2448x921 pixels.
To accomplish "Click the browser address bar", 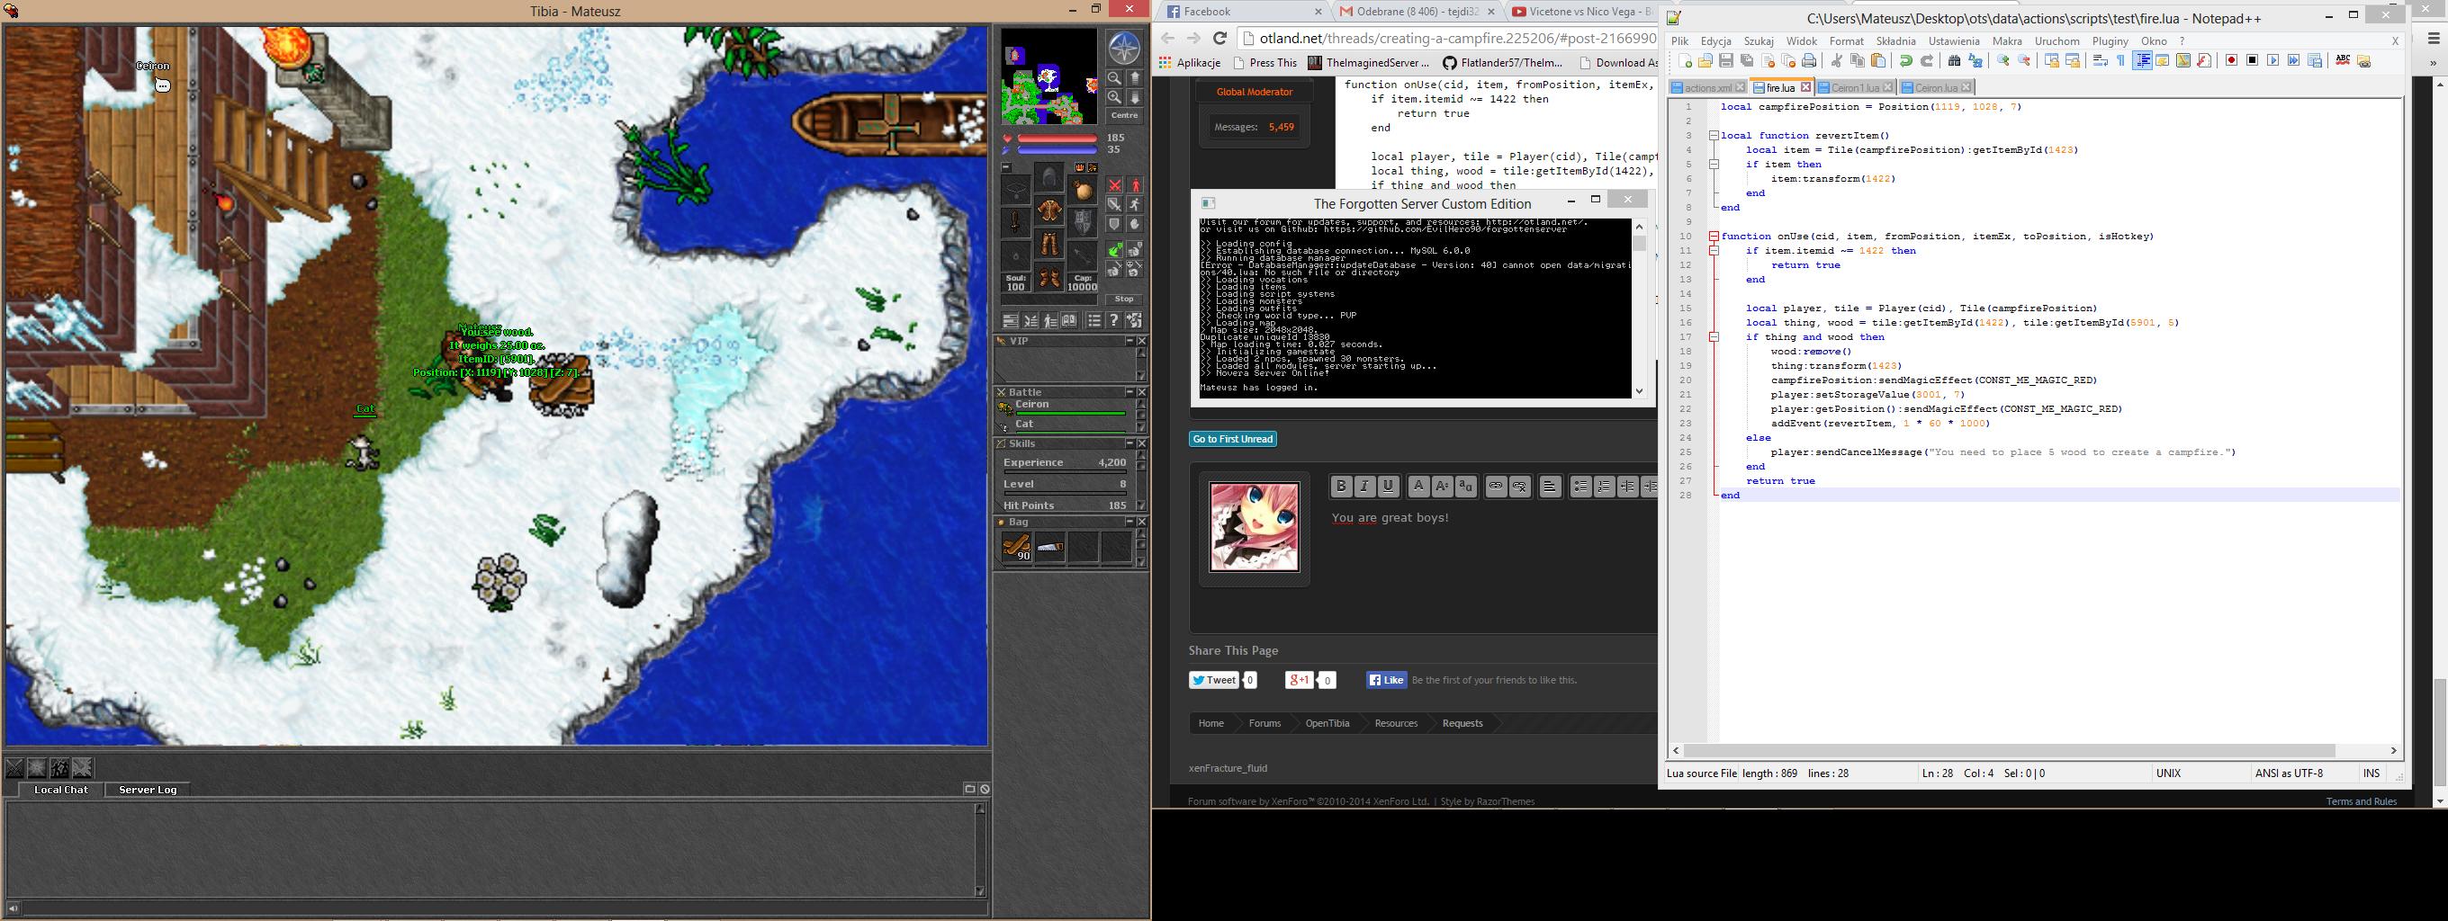I will pos(1448,38).
